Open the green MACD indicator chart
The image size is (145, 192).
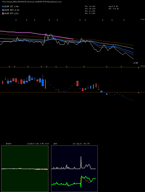point(25,169)
